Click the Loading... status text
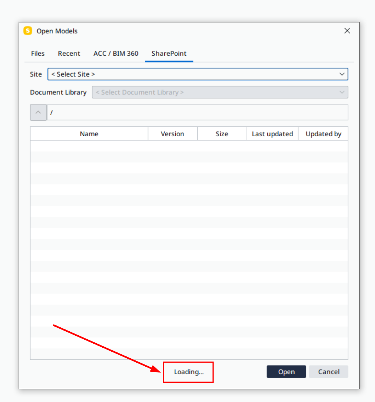 click(x=189, y=372)
